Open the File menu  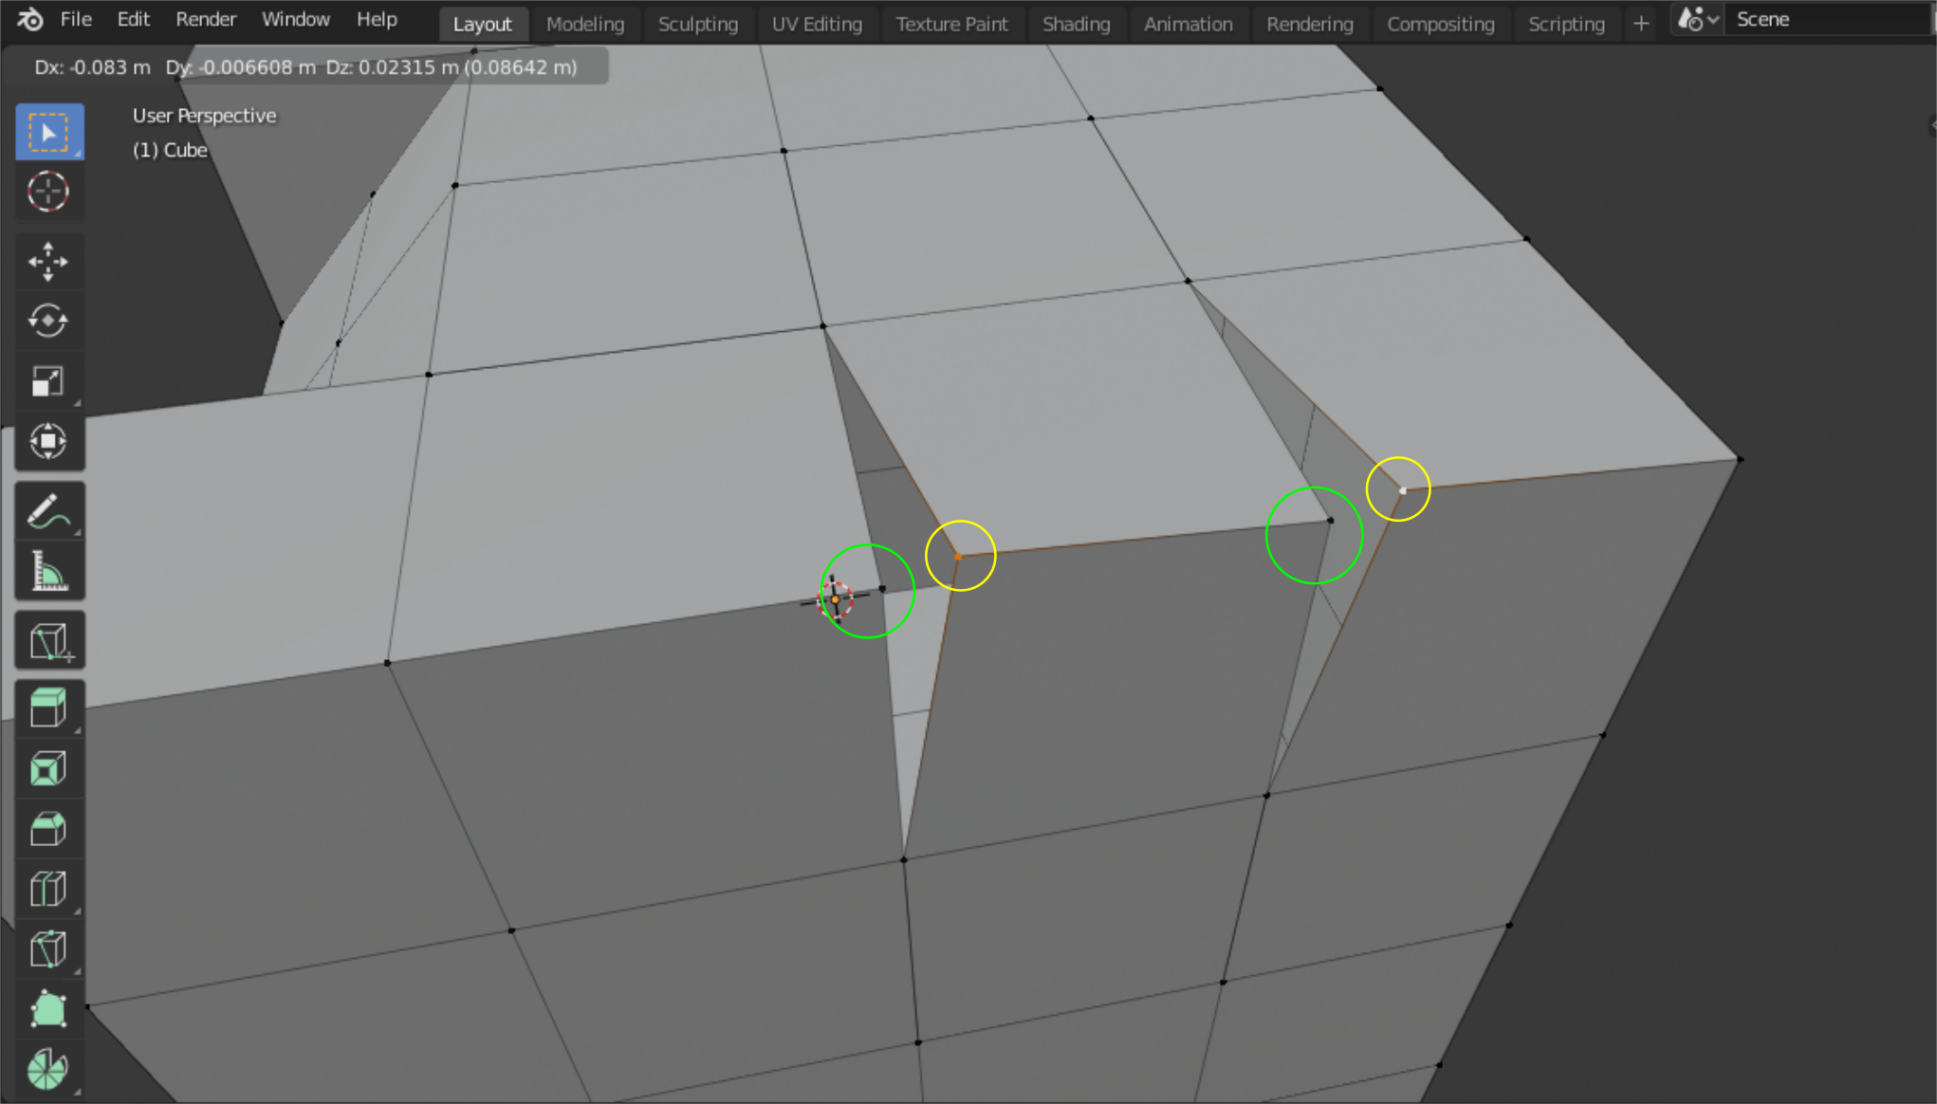pyautogui.click(x=76, y=19)
